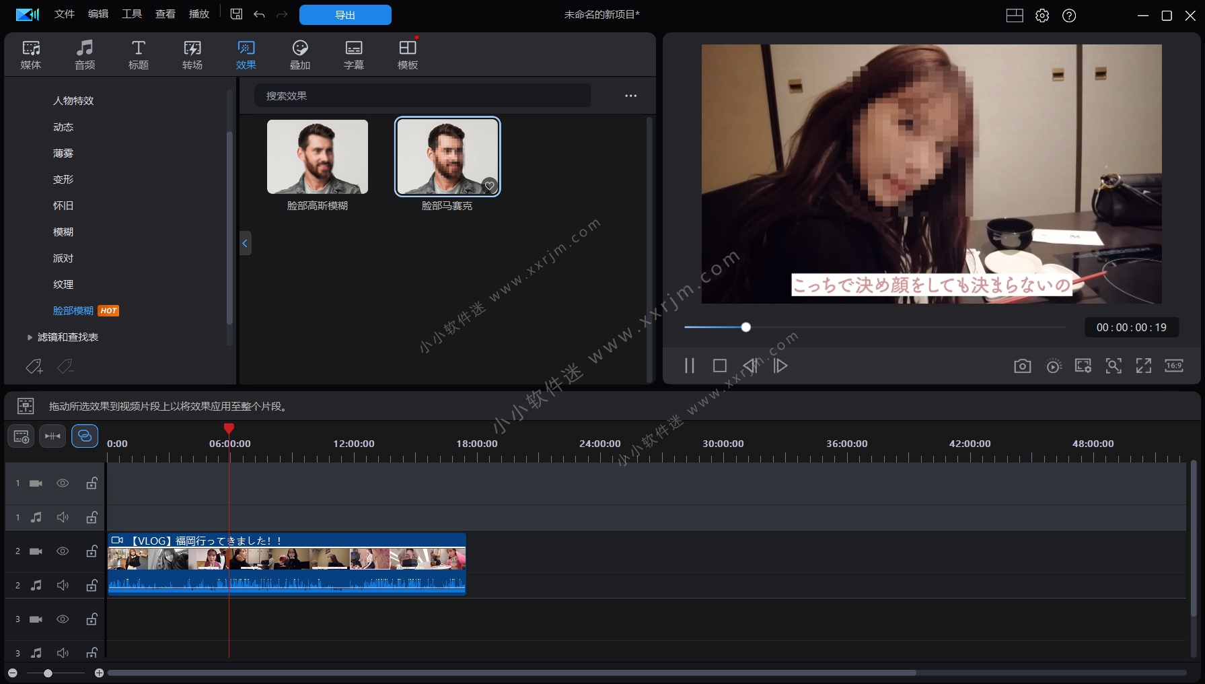This screenshot has height=684, width=1205.
Task: Switch to the 音频 audio panel
Action: 84,54
